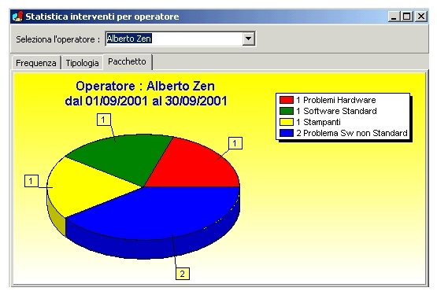Click the red Problemi Hardware legend swatch

pos(287,100)
